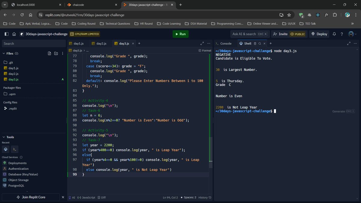
Task: Focus the file Search field
Action: [34, 44]
